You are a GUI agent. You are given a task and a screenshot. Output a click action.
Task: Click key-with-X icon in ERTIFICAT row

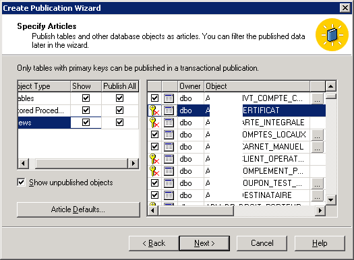[x=154, y=110]
